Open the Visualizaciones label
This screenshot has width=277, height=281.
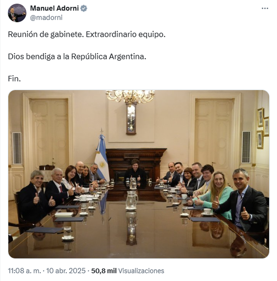(x=141, y=271)
